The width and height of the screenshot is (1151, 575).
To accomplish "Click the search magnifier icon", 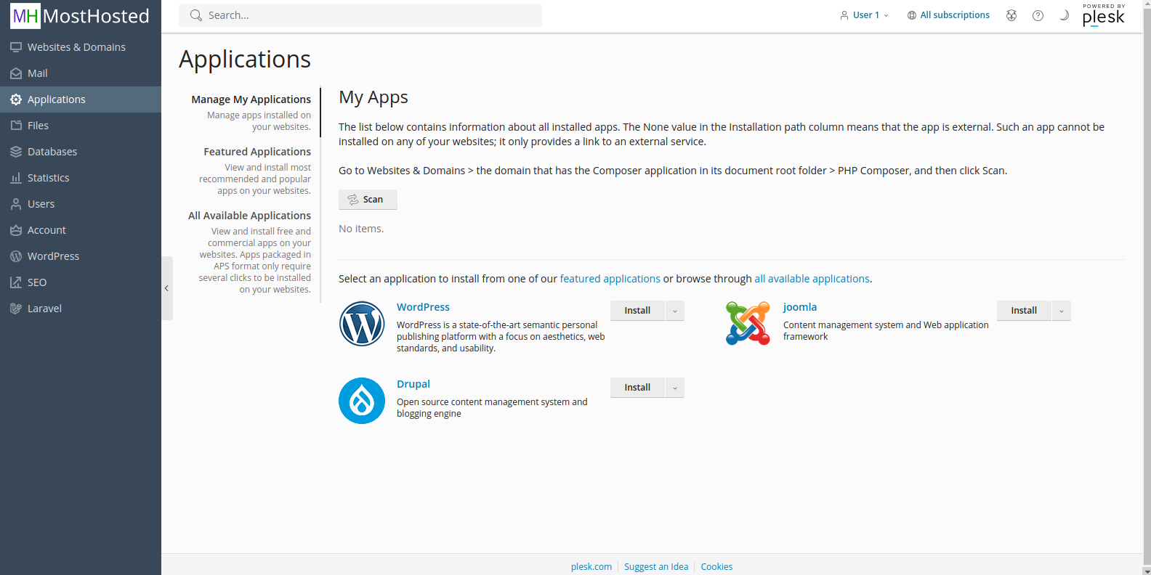I will (195, 15).
